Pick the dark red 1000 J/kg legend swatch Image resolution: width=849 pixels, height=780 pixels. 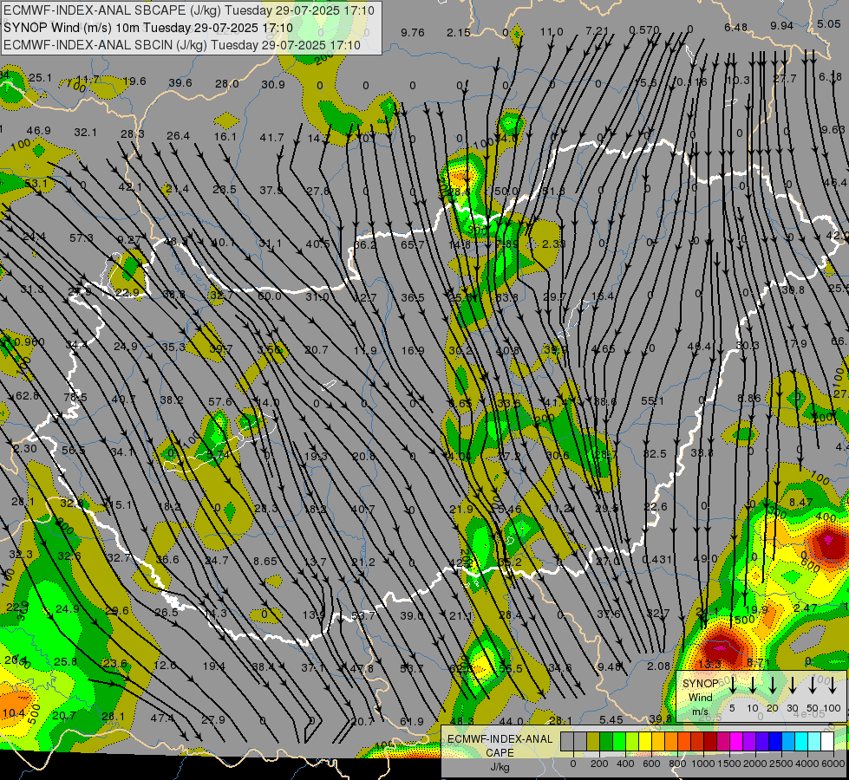[x=710, y=742]
